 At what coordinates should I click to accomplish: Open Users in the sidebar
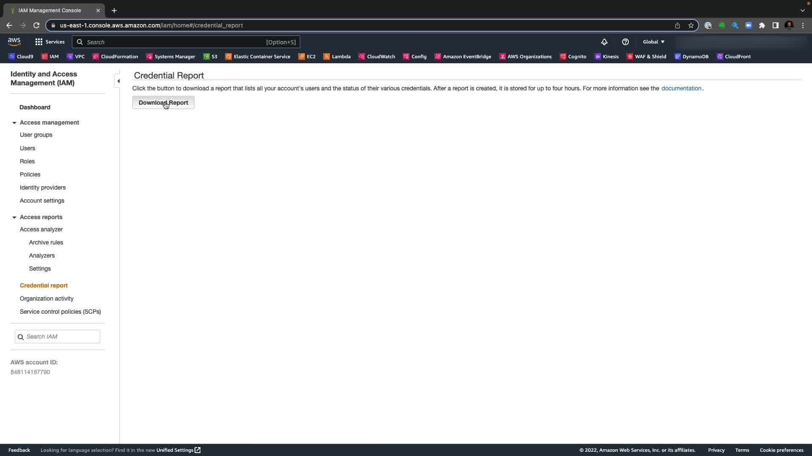point(27,148)
